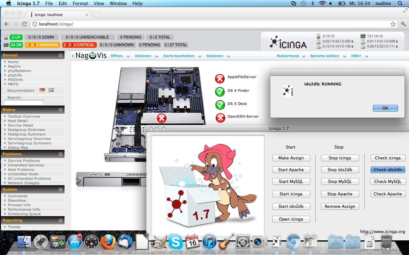Open the View menu
Image resolution: width=409 pixels, height=255 pixels.
[x=99, y=4]
